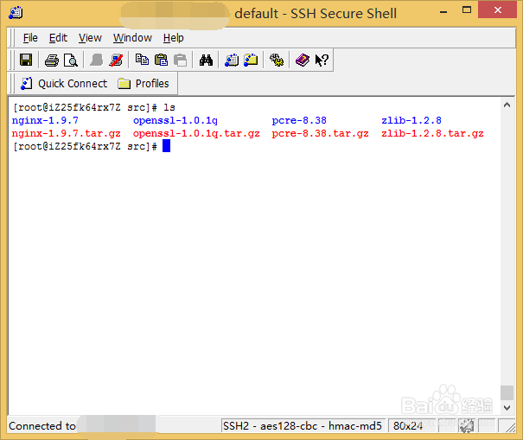Viewport: 523px width, 440px height.
Task: Click the nginx-1.9.7.tar.gz file name
Action: coord(66,133)
